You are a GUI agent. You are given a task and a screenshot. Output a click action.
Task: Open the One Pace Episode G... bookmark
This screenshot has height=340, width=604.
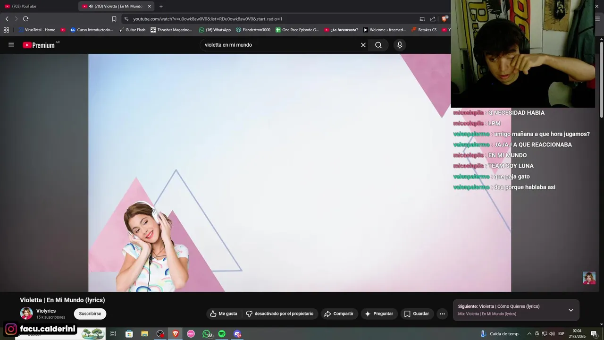297,30
